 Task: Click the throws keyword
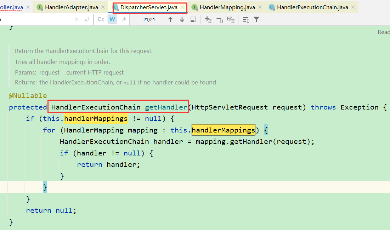(323, 107)
